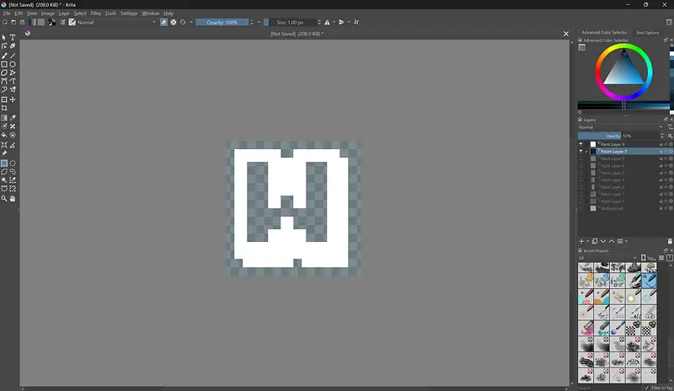Viewport: 674px width, 391px height.
Task: Select the Rectangle shape tool
Action: point(4,64)
